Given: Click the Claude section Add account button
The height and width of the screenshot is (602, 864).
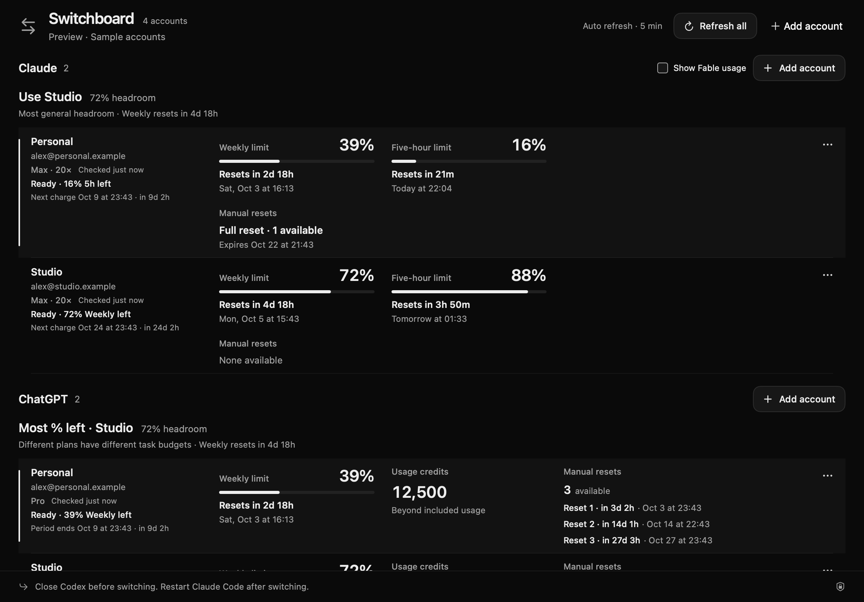Looking at the screenshot, I should pyautogui.click(x=799, y=68).
